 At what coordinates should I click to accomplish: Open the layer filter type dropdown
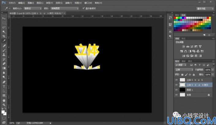click(x=181, y=65)
